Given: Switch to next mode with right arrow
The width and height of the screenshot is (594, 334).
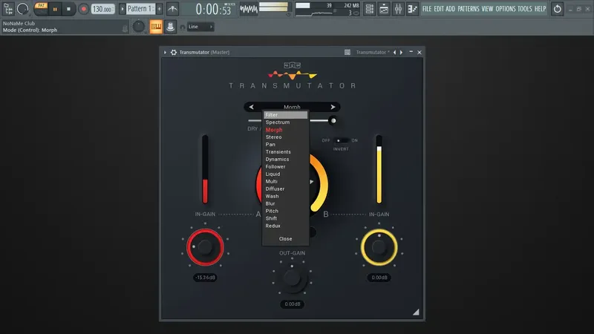Looking at the screenshot, I should pos(333,107).
